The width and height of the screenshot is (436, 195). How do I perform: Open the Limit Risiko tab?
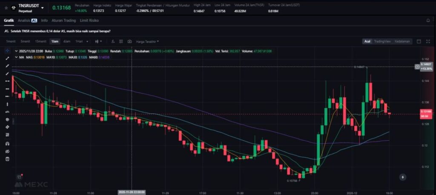coord(90,20)
